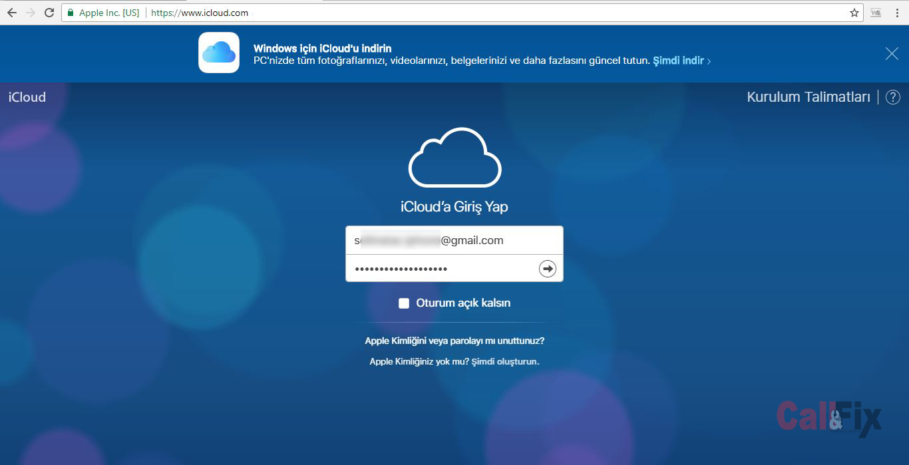Click into the gmail email input field
The width and height of the screenshot is (909, 465).
tap(454, 240)
